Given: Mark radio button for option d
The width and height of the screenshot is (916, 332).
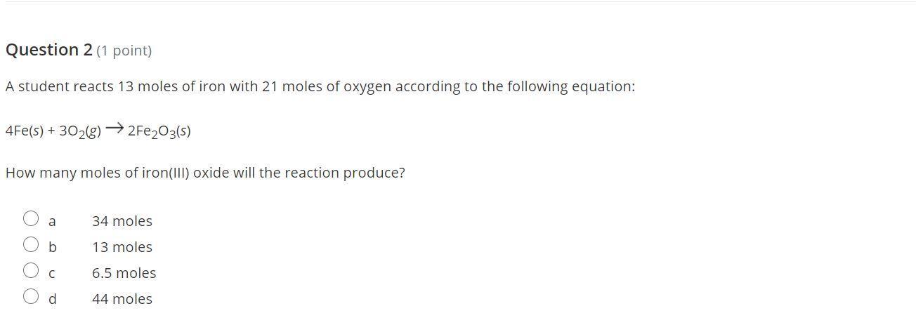Looking at the screenshot, I should pos(31,296).
